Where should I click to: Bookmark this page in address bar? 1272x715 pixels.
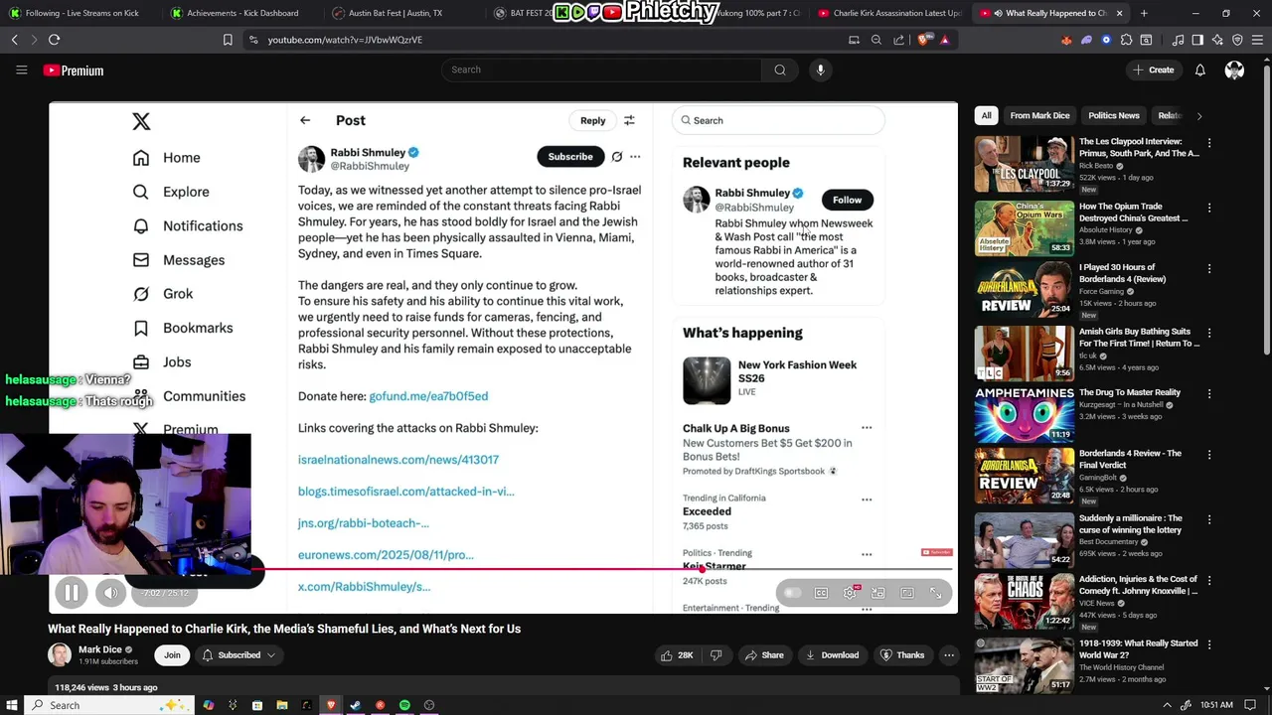228,40
